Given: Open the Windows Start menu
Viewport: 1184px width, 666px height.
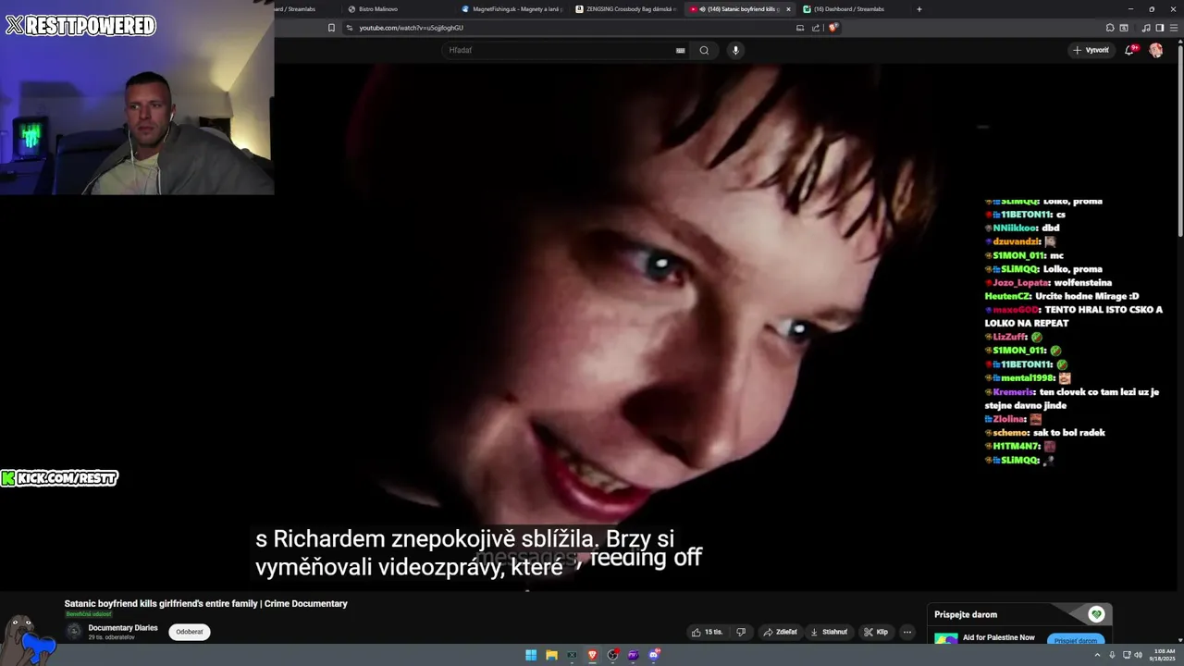Looking at the screenshot, I should click(x=531, y=655).
